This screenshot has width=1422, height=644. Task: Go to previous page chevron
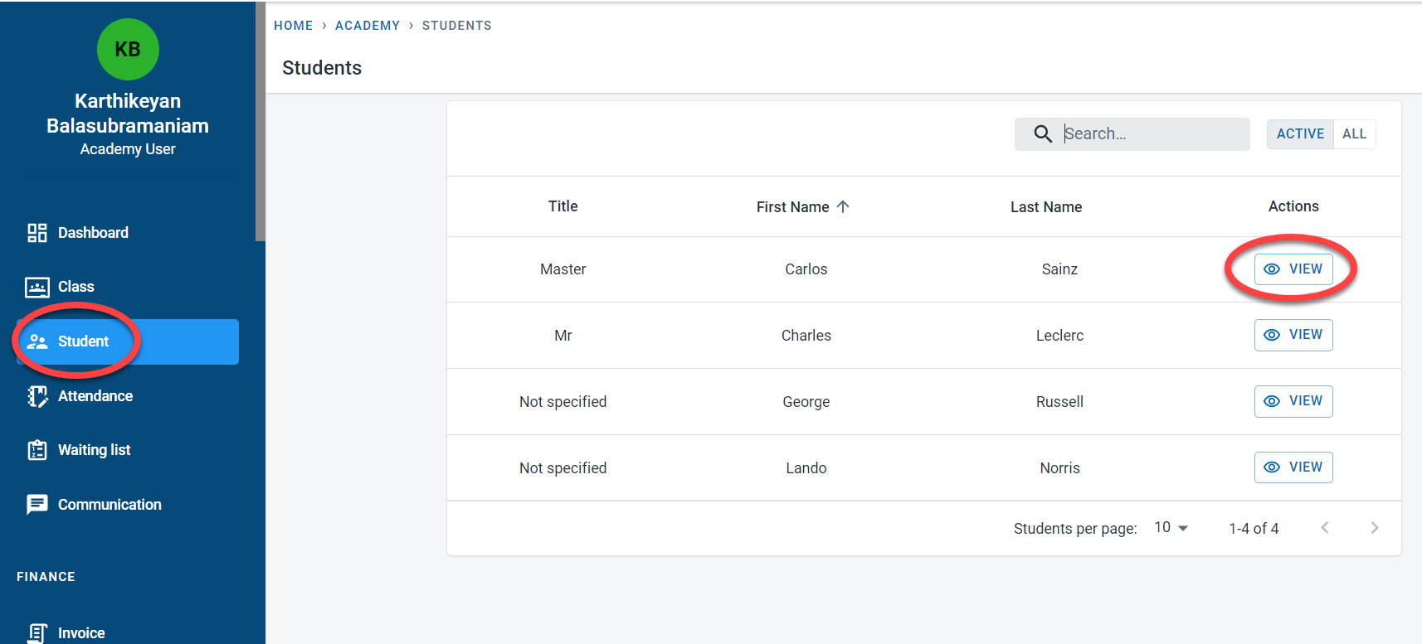[x=1325, y=528]
